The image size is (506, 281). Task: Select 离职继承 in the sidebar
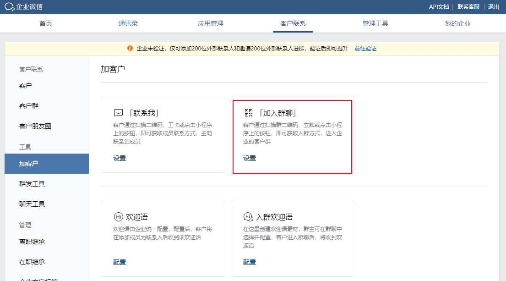[32, 242]
